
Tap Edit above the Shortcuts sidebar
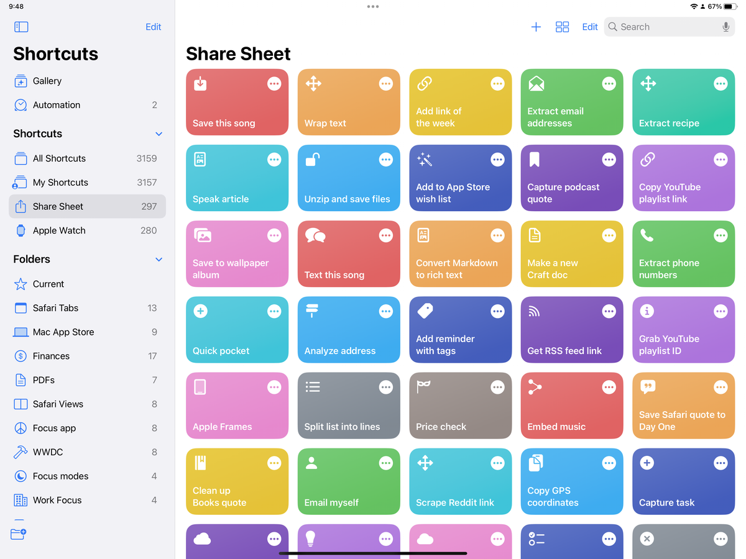point(153,27)
